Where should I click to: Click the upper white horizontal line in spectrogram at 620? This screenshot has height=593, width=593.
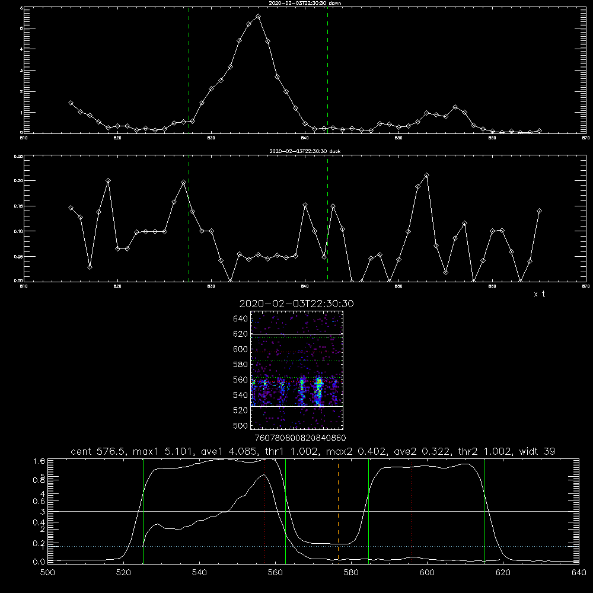[x=297, y=334]
